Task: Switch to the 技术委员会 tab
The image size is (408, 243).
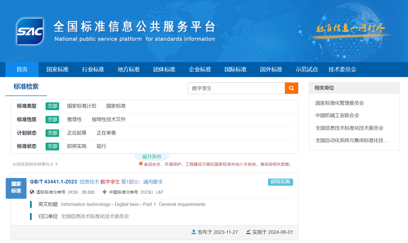Action: 342,69
